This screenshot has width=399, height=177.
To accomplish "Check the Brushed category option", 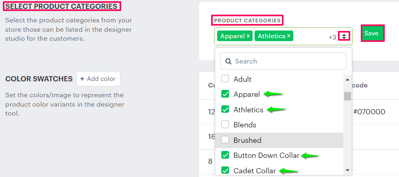I will pyautogui.click(x=225, y=140).
